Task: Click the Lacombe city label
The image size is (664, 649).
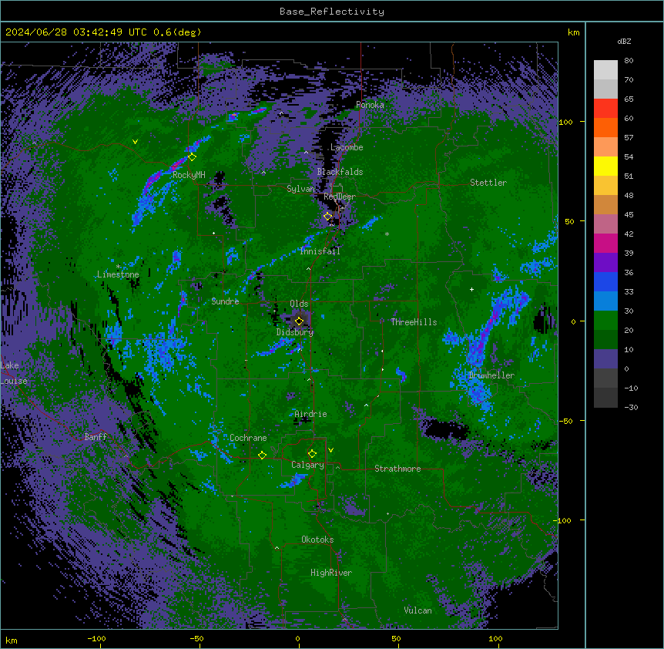Action: point(347,147)
